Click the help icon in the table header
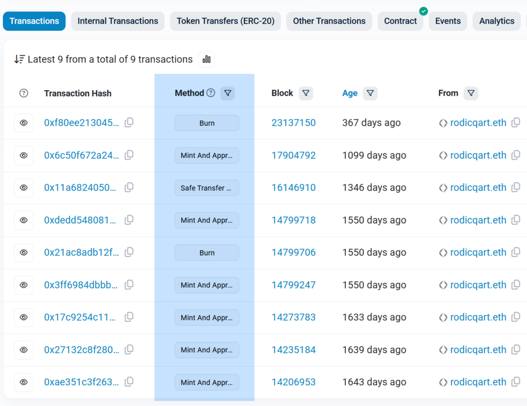The height and width of the screenshot is (406, 527). click(24, 93)
